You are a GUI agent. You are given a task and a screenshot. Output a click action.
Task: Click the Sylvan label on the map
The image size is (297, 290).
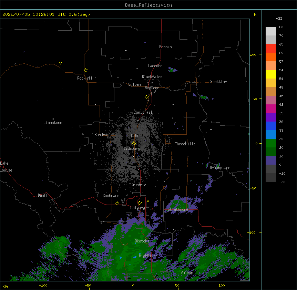[134, 84]
